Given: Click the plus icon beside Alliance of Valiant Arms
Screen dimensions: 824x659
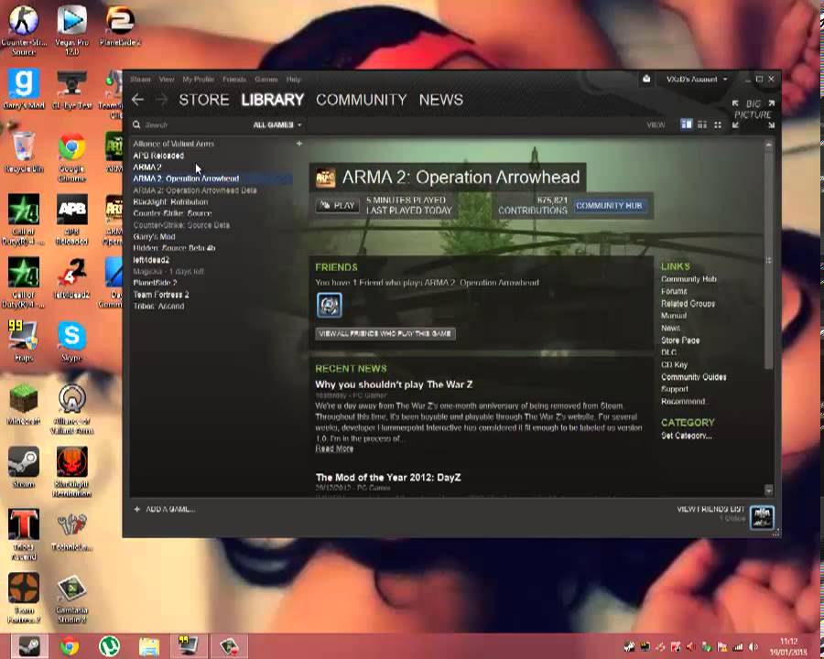Looking at the screenshot, I should point(299,143).
